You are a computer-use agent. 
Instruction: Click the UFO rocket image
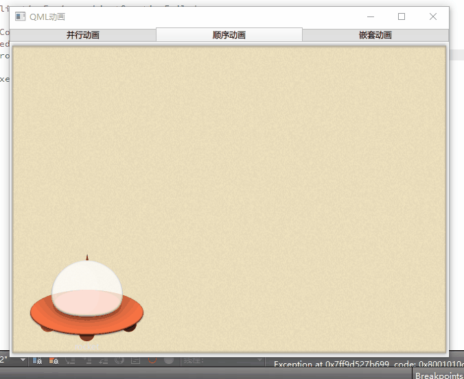pyautogui.click(x=86, y=297)
